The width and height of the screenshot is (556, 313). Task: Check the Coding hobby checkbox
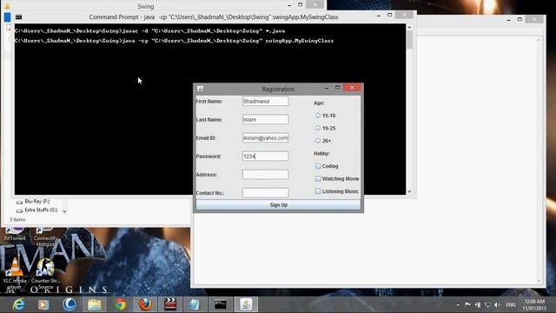coord(318,166)
